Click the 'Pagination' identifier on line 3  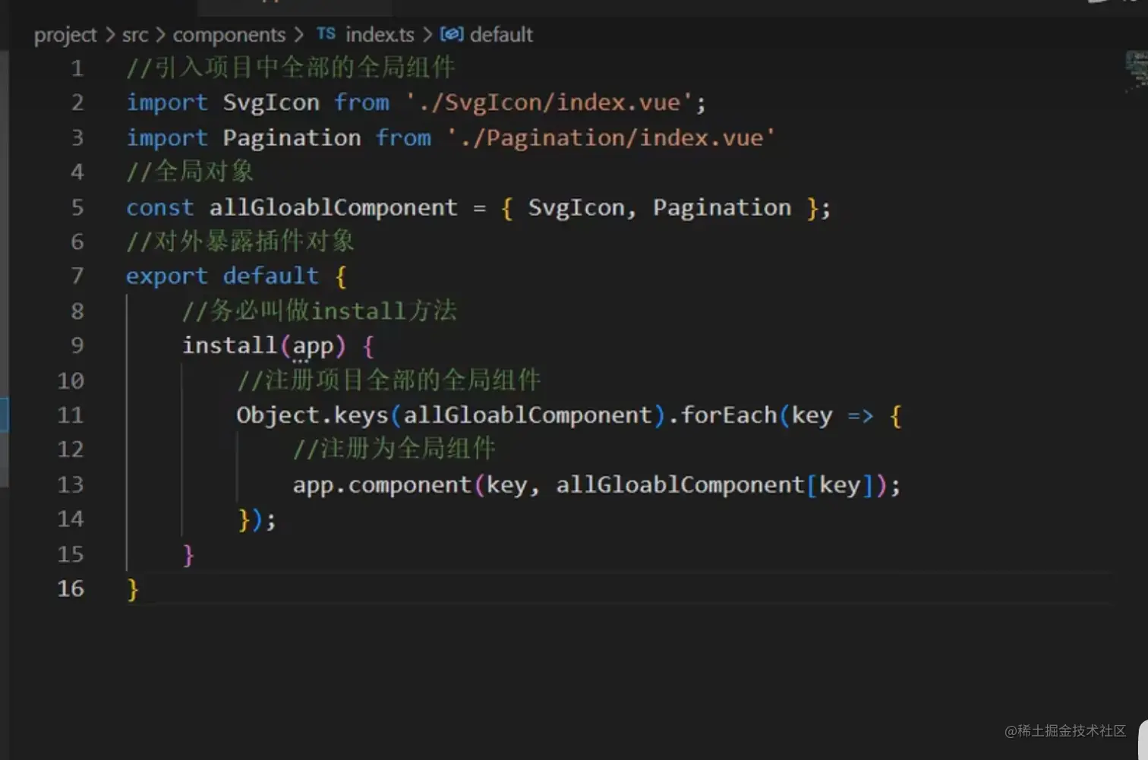tap(292, 137)
